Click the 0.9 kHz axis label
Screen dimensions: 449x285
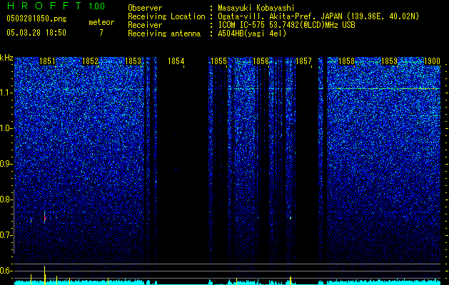pyautogui.click(x=6, y=164)
